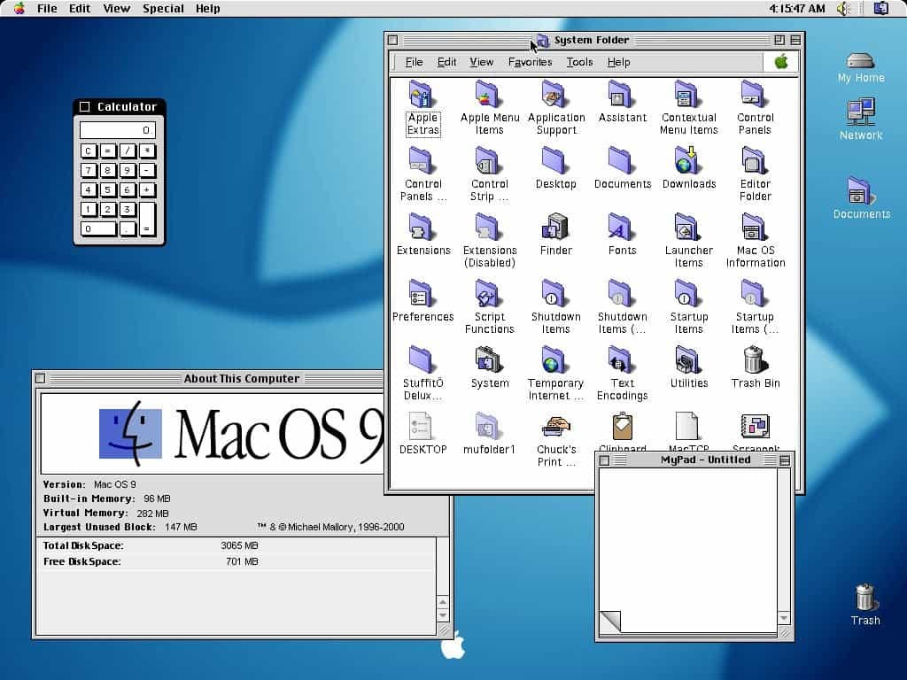
Task: Open the Mac OS Information folder
Action: [756, 228]
